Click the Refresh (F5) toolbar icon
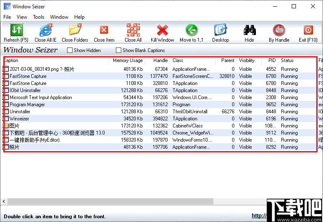This screenshot has height=222, width=323. 17,30
